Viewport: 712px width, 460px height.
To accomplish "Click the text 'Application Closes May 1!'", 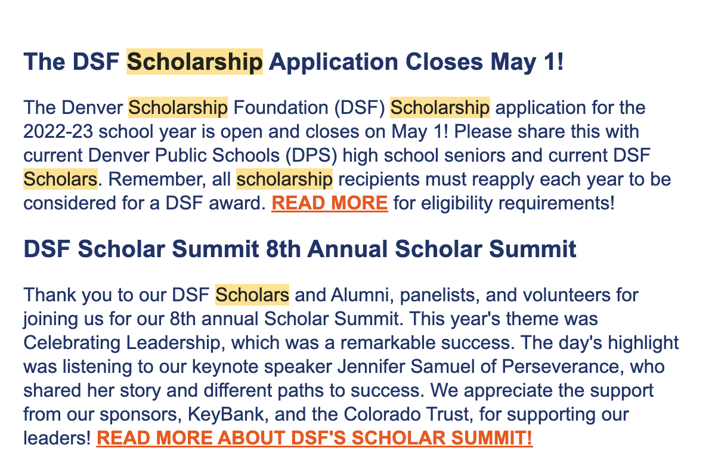I will tap(416, 61).
